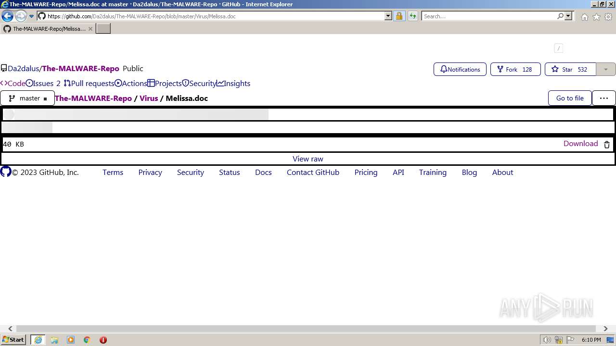Expand the star lists dropdown arrow

click(x=606, y=69)
